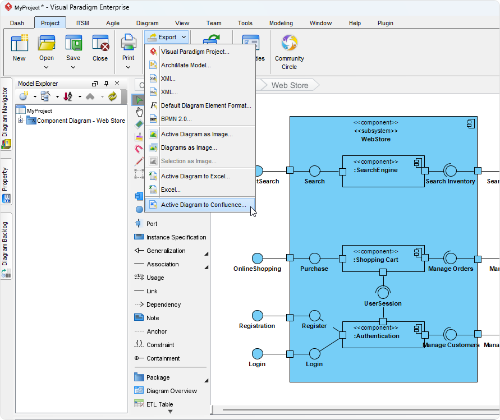500x420 pixels.
Task: Choose BPMN 2.0 export option
Action: (x=200, y=119)
